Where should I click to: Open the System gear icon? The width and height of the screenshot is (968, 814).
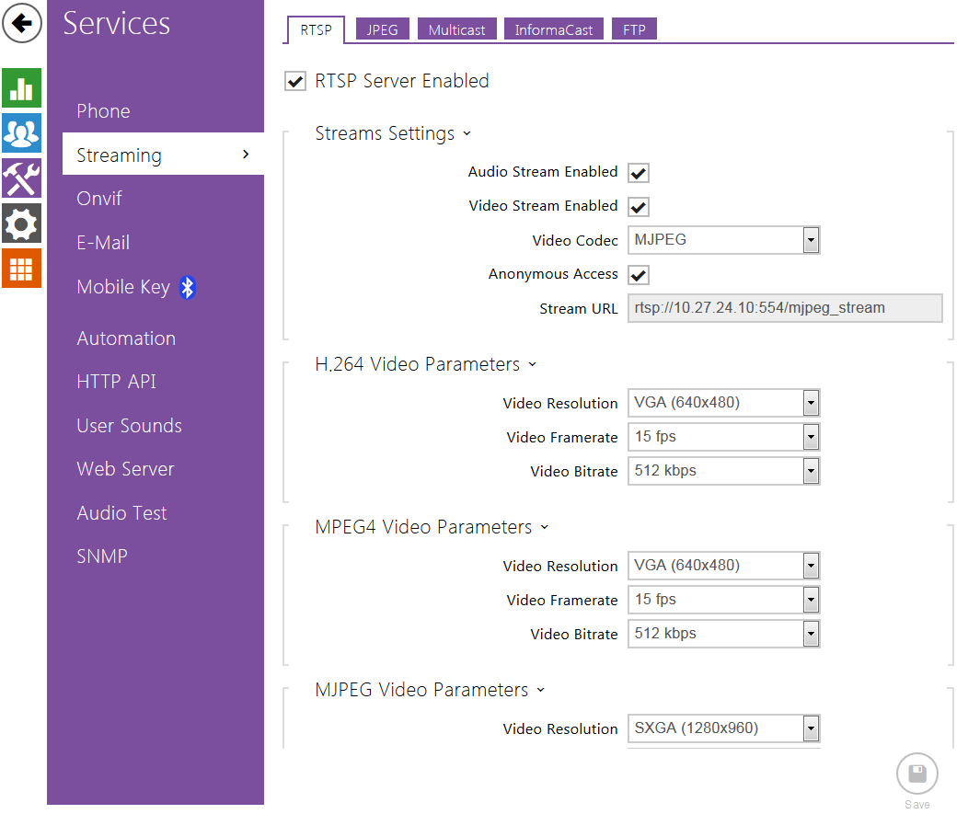point(21,223)
